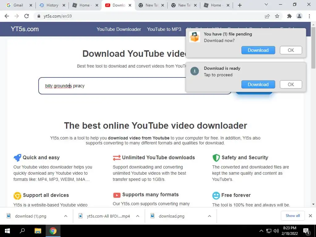Open Chrome three-dot menu
Viewport: 316px width, 237px height.
[x=309, y=16]
